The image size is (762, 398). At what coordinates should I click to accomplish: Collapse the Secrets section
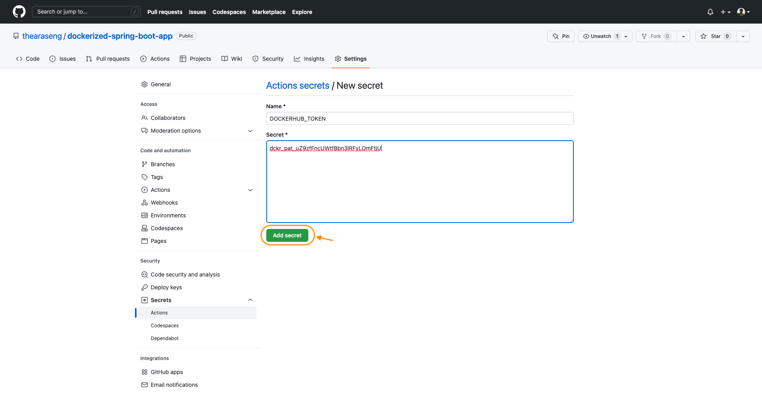(x=197, y=300)
